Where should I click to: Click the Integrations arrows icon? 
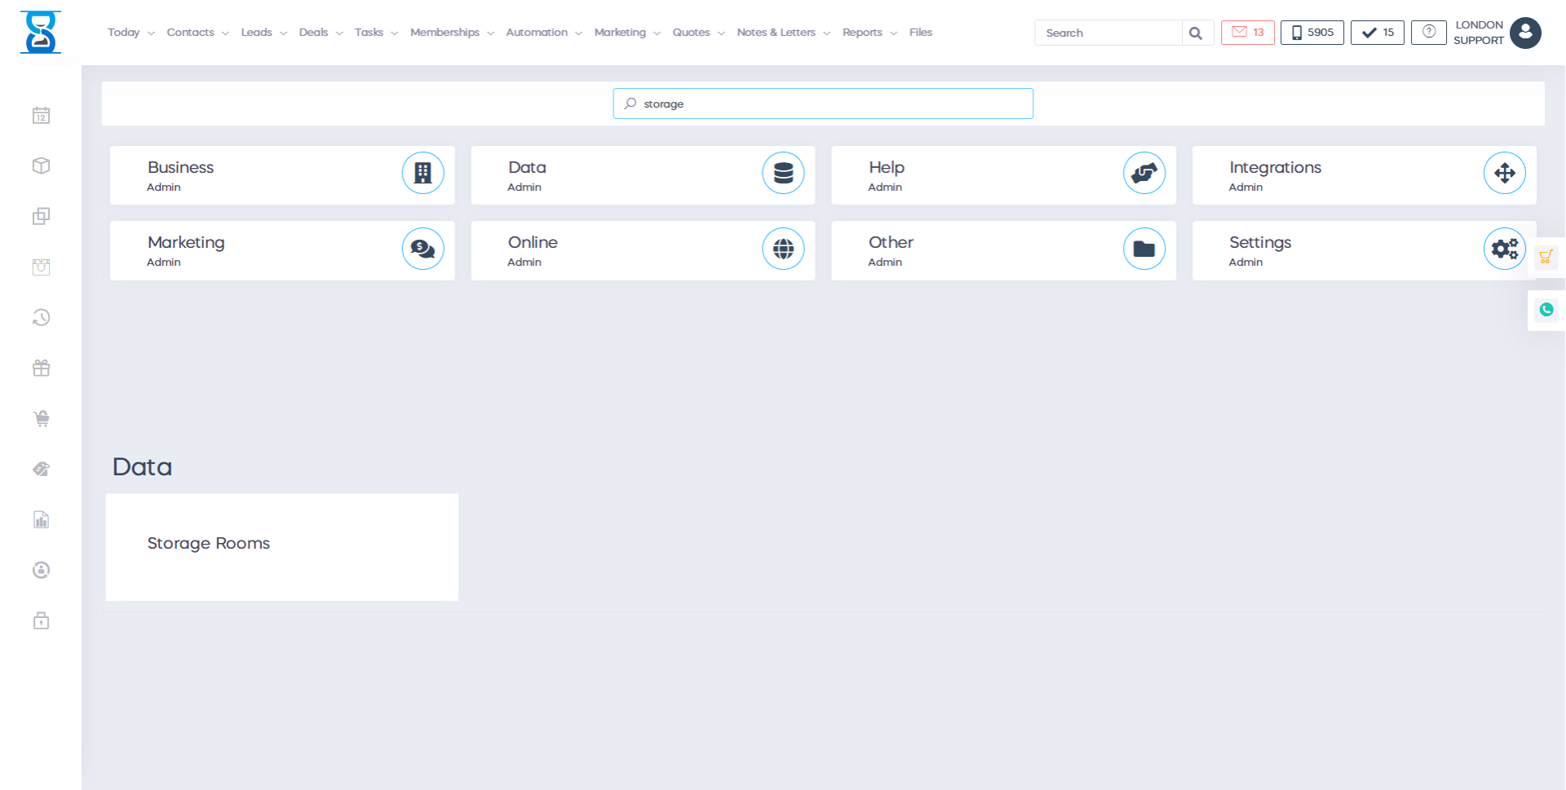(1504, 173)
